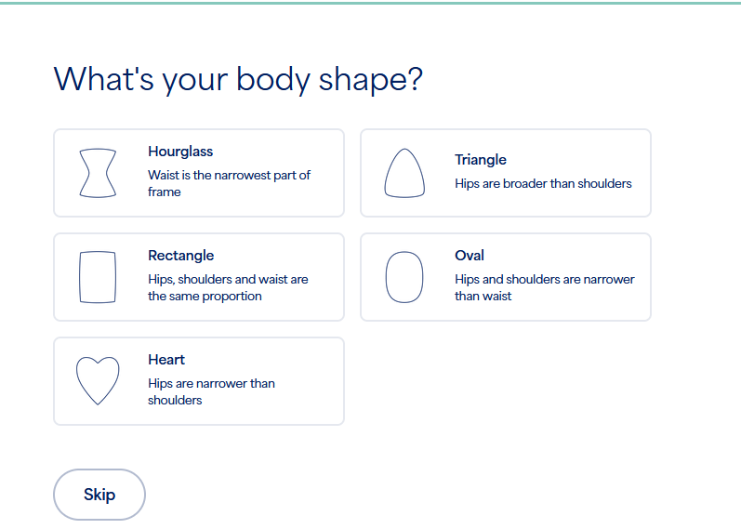The height and width of the screenshot is (529, 741).
Task: Click the green progress bar at top
Action: coord(370,3)
